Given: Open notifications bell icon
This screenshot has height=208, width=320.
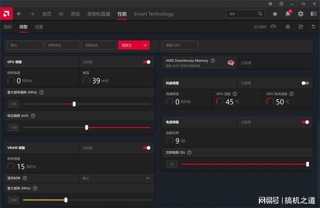Looking at the screenshot, I should [288, 14].
